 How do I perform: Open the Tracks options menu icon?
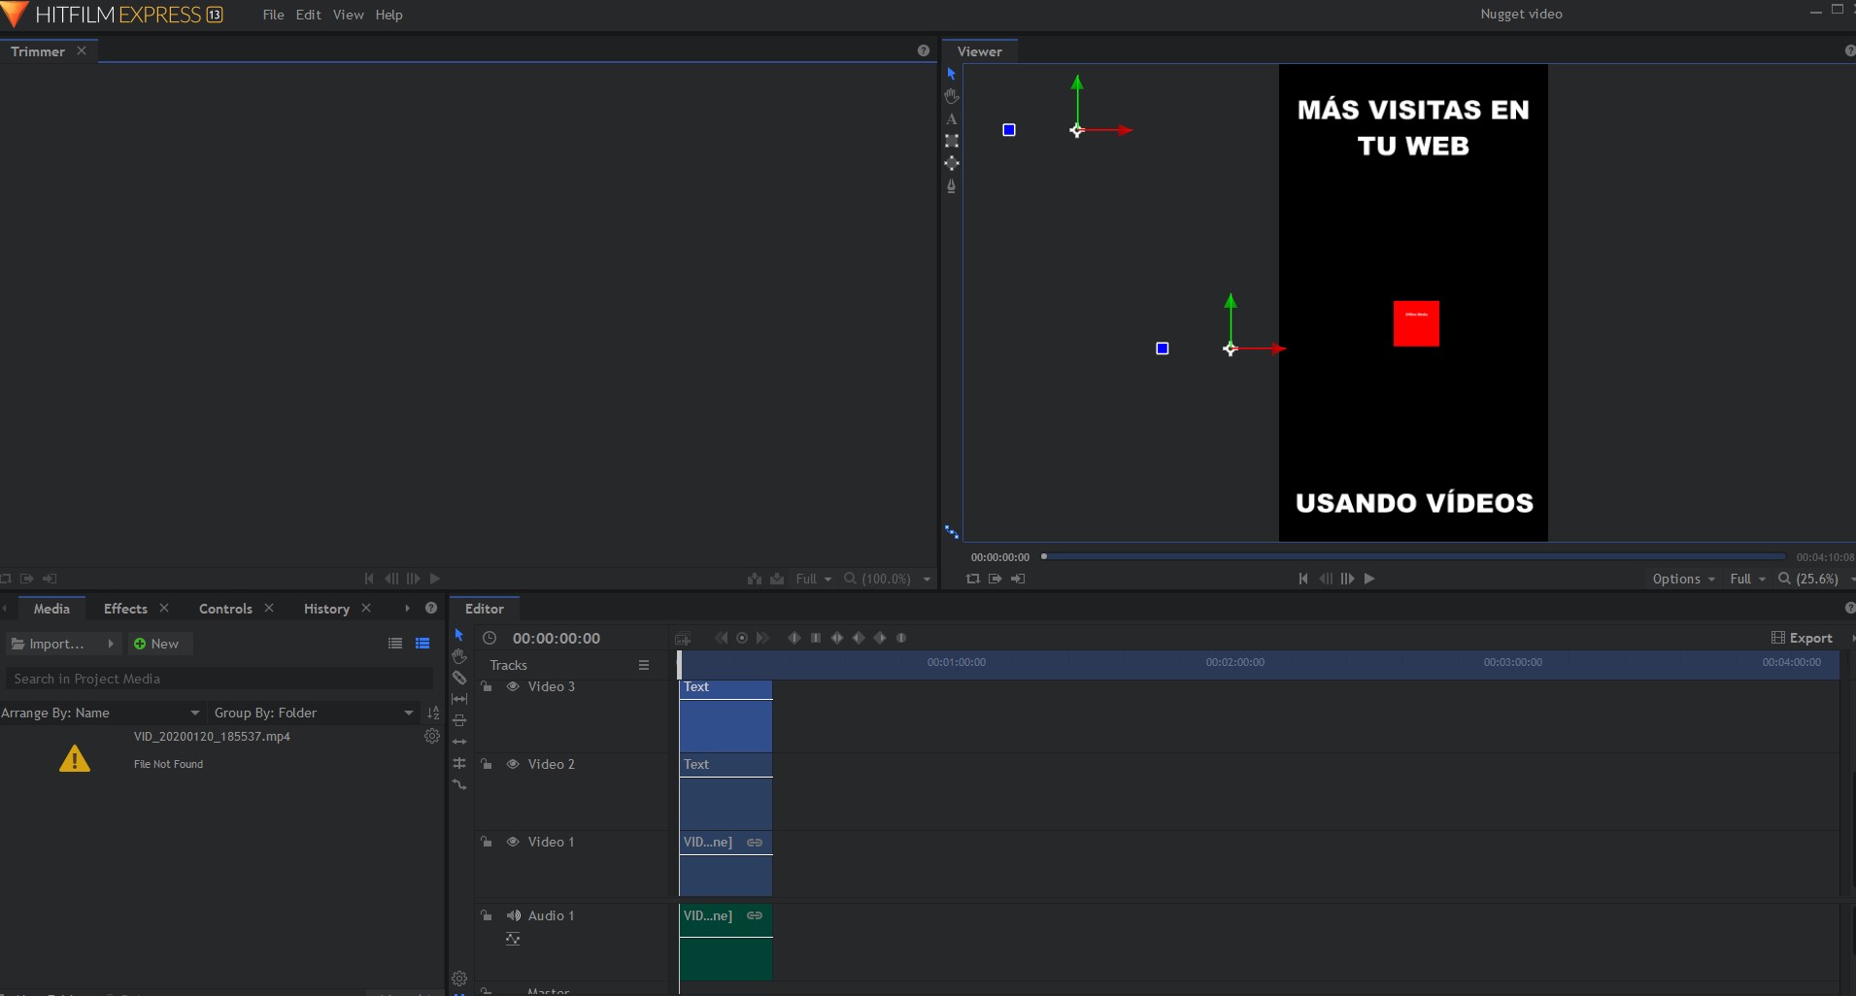pyautogui.click(x=644, y=665)
